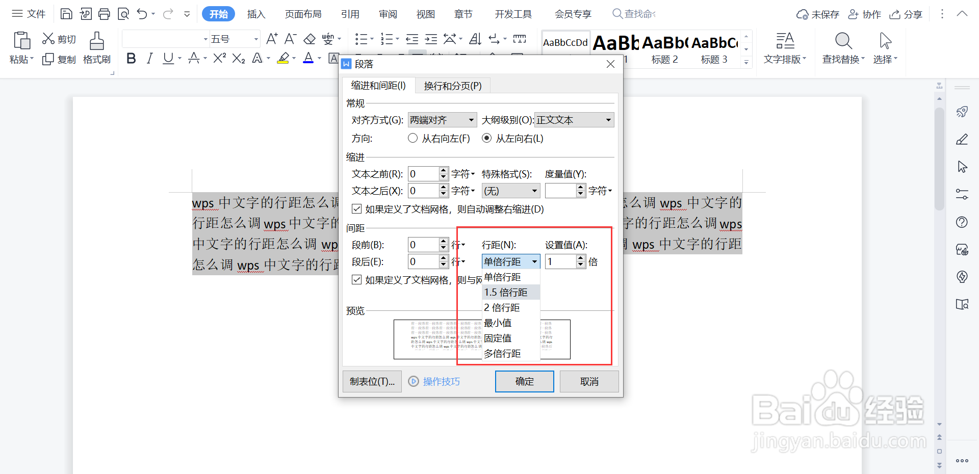Click the Format Painter brush icon

click(x=96, y=41)
